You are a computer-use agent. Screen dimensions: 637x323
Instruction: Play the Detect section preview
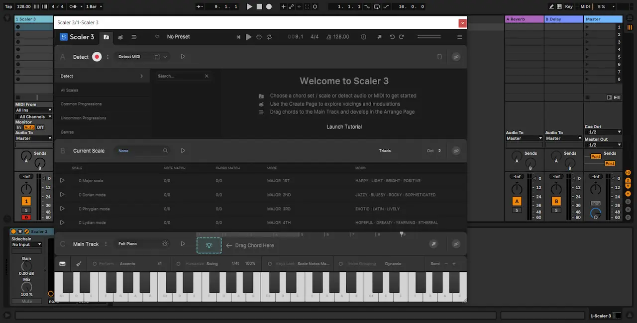183,57
